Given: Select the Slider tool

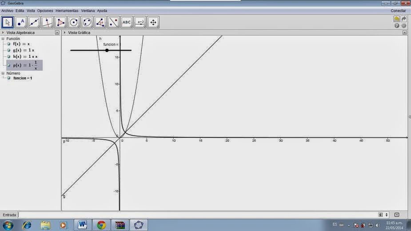Looking at the screenshot, I should click(x=140, y=22).
